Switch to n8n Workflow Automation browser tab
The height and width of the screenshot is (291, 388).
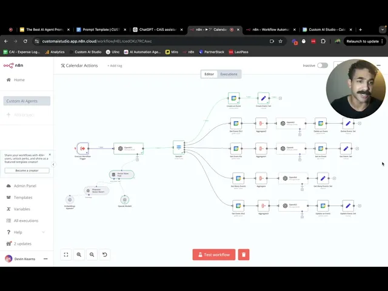click(x=271, y=30)
